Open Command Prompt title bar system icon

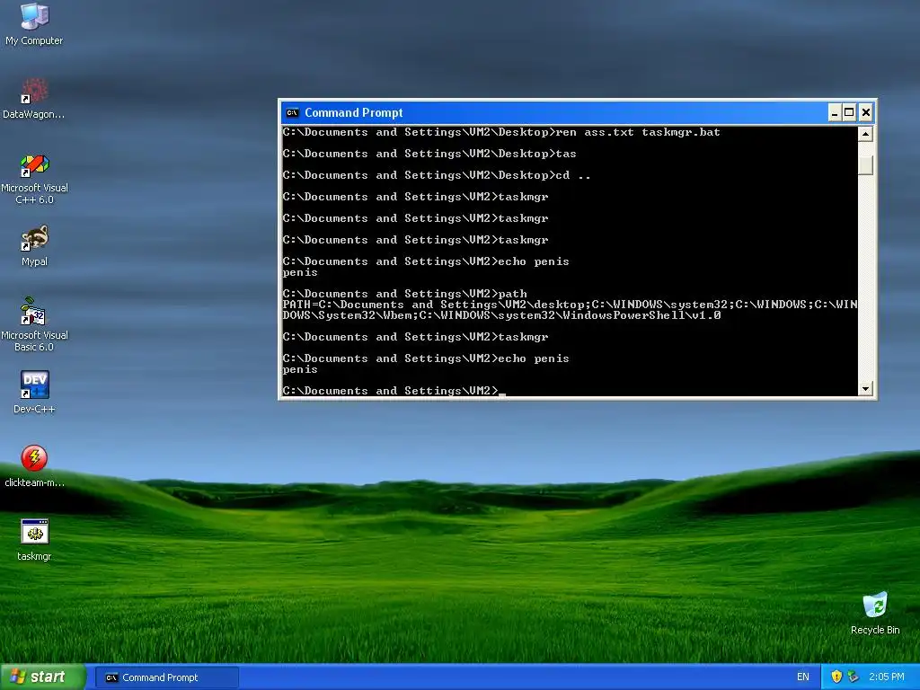click(x=292, y=112)
